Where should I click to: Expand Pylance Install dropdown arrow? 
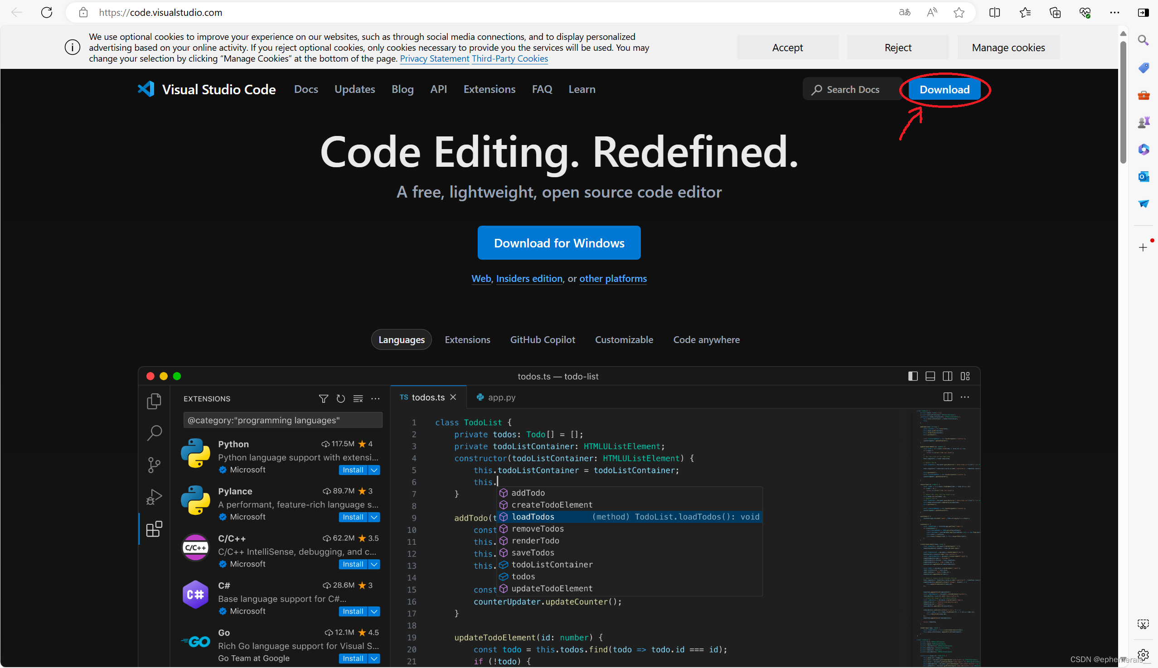coord(374,517)
